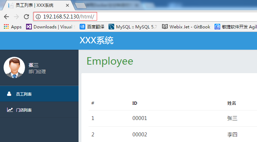257x142 pixels.
Task: Open the 敏捷软件开发 bookmark
Action: click(236, 27)
